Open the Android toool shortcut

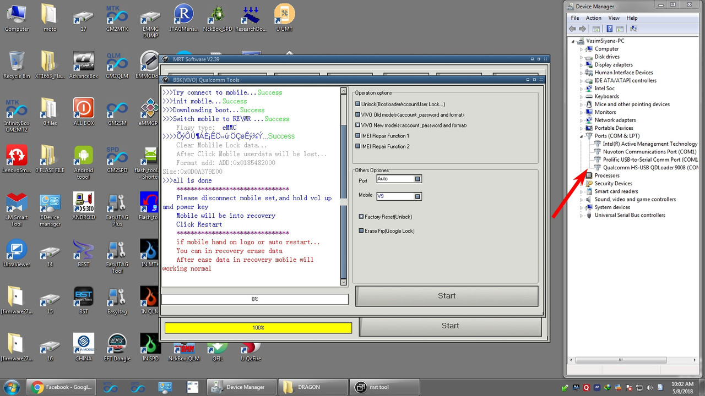click(83, 163)
